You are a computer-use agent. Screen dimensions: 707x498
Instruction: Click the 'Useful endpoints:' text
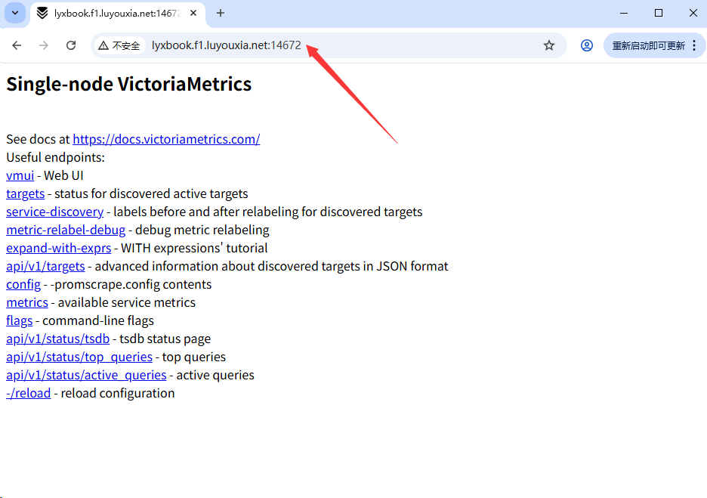coord(55,157)
